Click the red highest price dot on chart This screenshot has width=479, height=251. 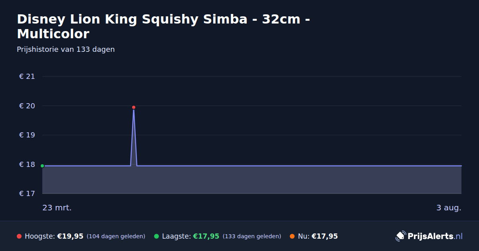(134, 107)
